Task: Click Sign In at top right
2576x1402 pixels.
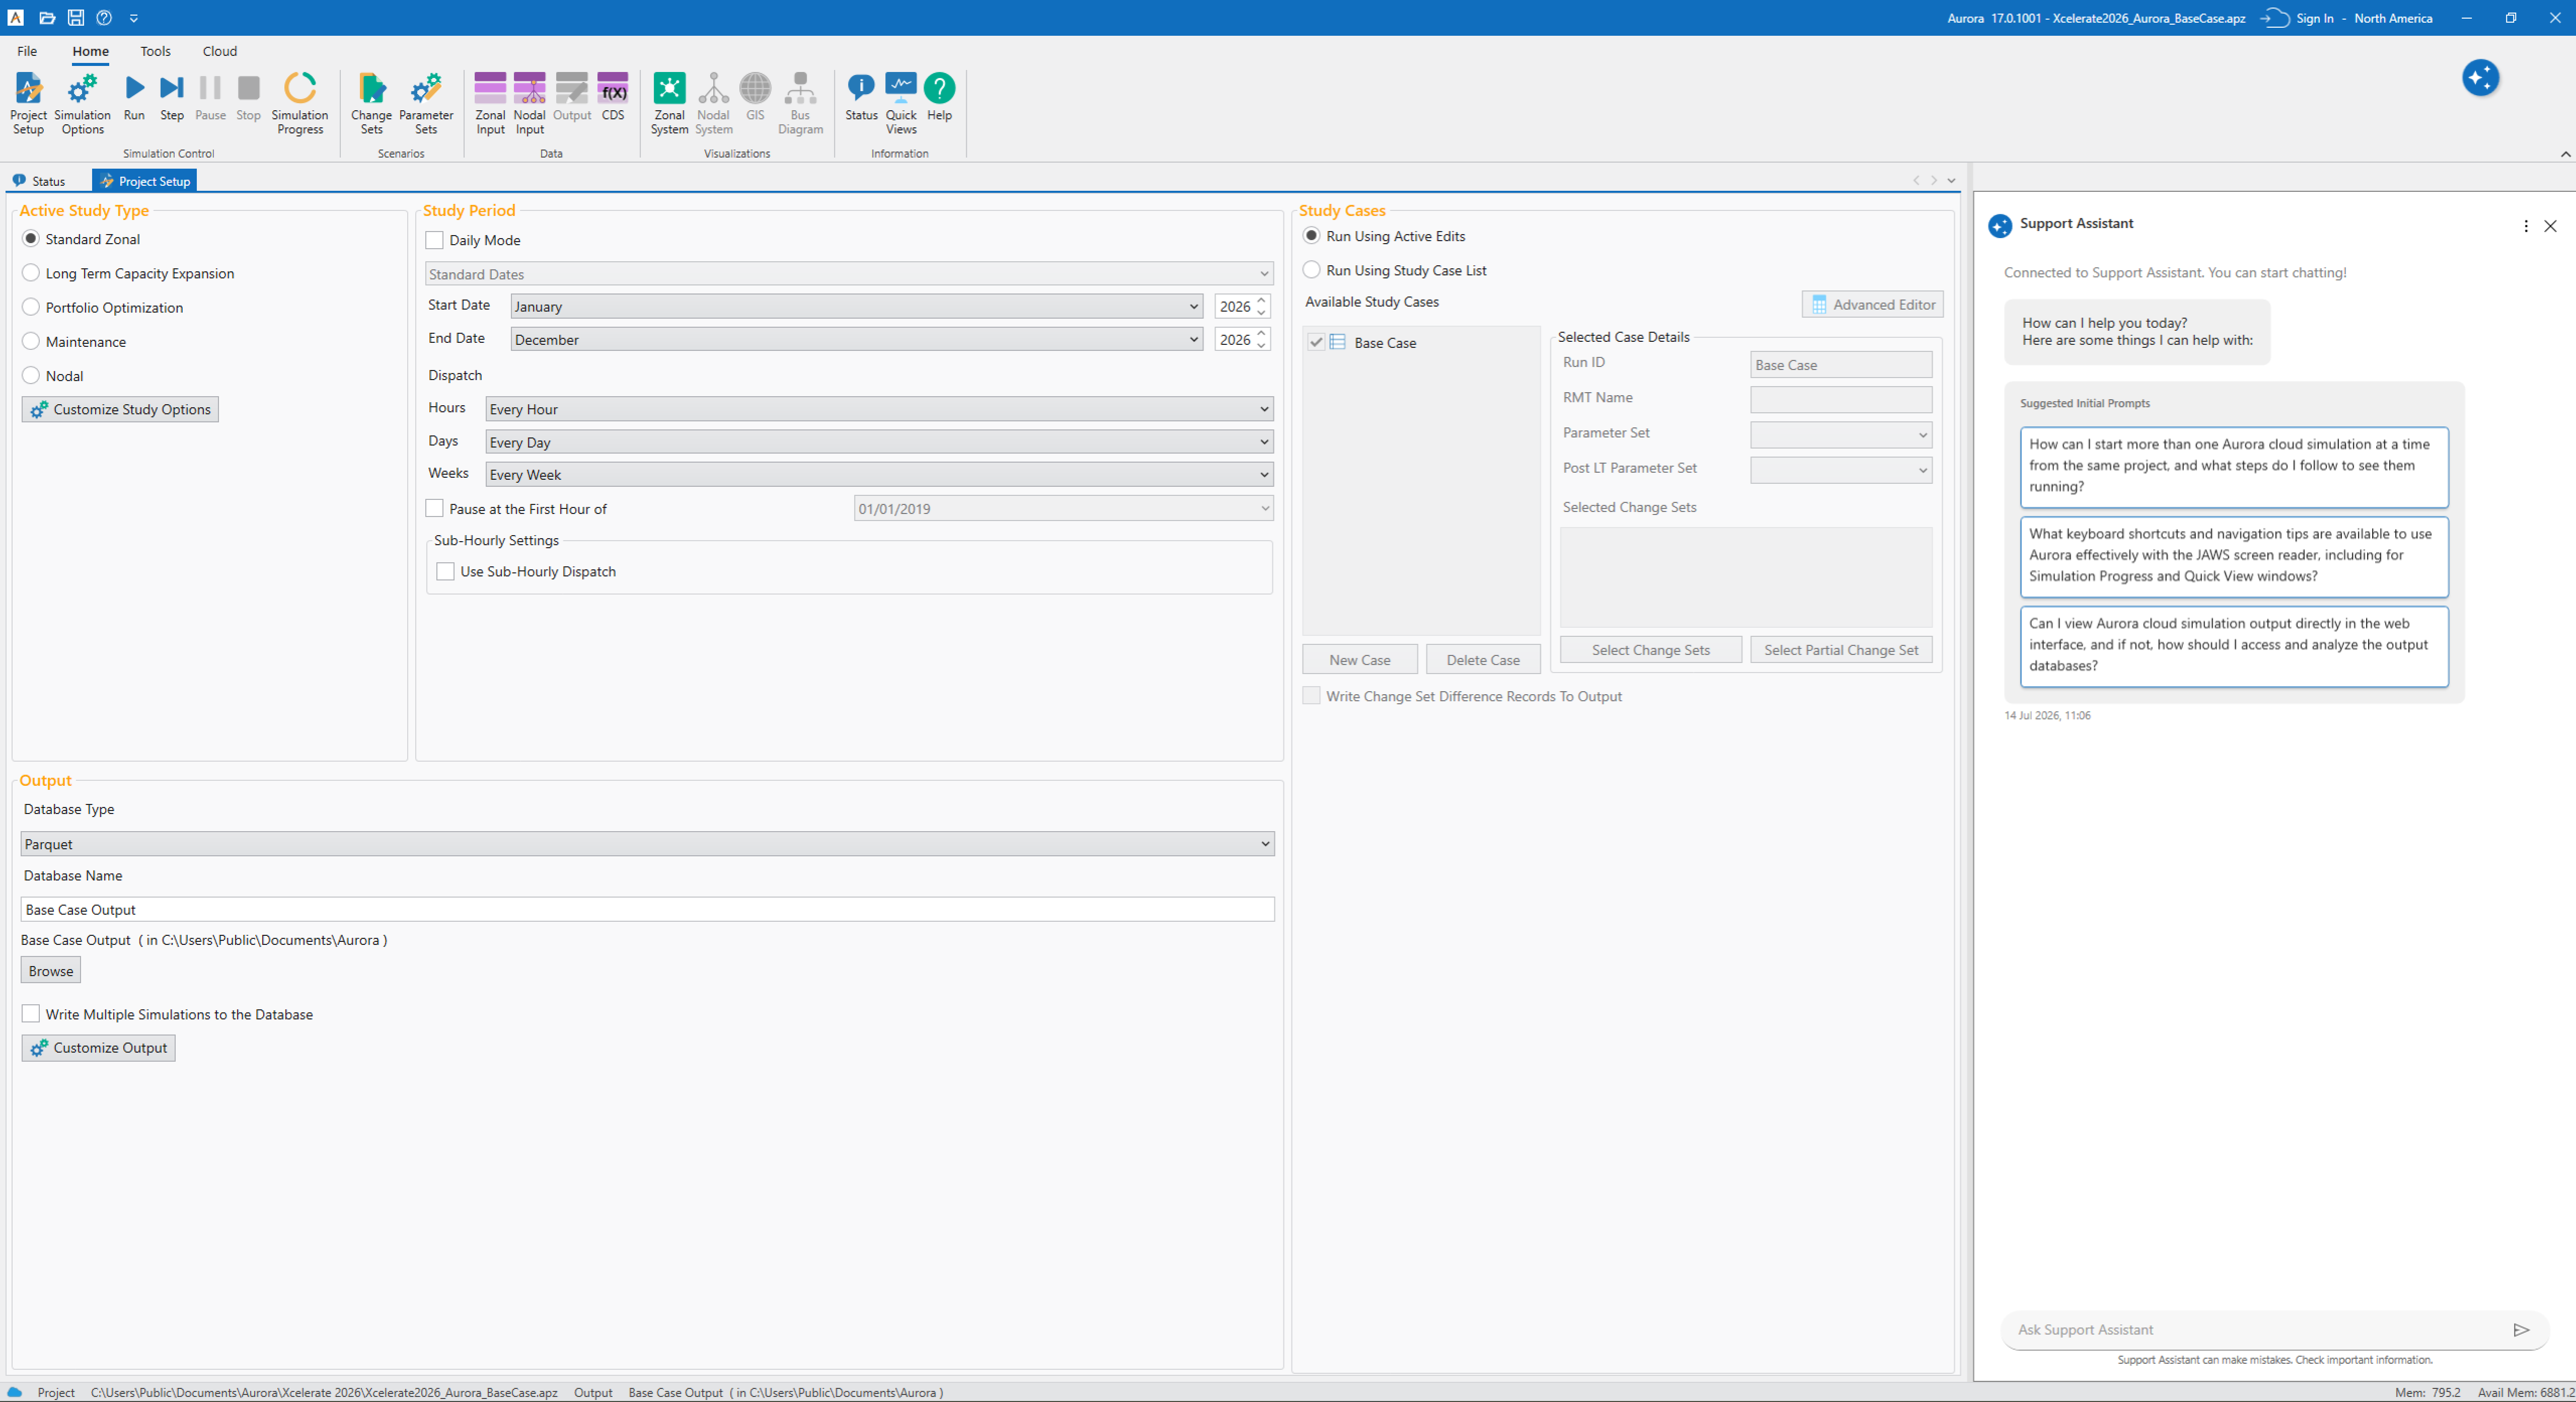Action: [x=2314, y=18]
